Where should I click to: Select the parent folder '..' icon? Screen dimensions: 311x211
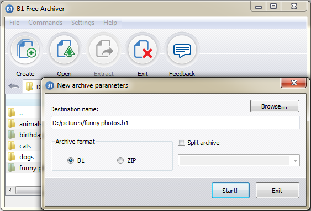click(11, 112)
